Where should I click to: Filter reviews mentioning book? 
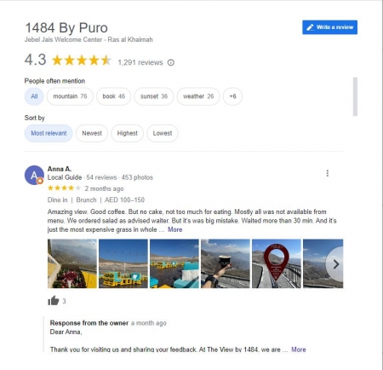[x=113, y=96]
